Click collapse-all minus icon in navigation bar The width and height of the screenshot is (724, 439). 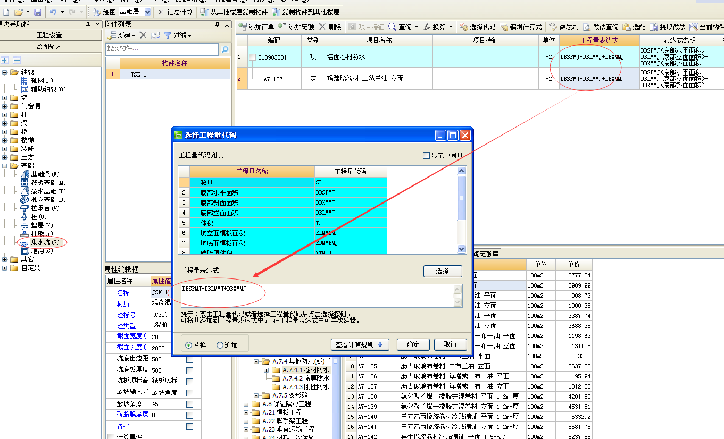(x=16, y=60)
